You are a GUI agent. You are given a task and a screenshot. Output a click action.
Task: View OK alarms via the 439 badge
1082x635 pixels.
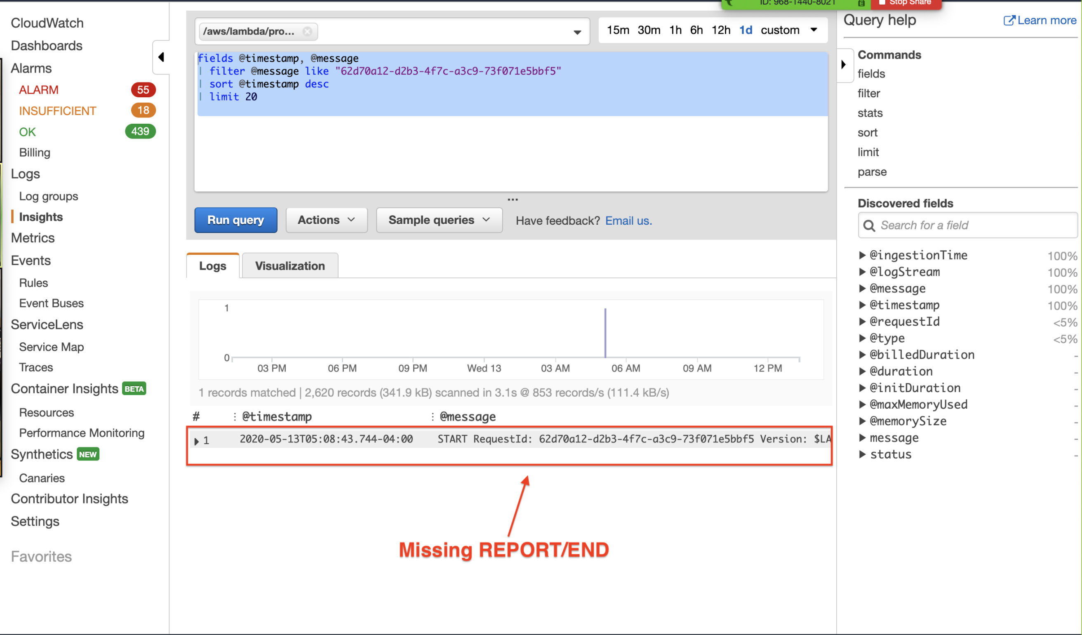point(139,132)
